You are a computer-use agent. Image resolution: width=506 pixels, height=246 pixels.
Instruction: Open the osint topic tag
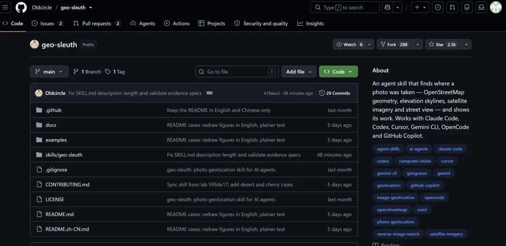tap(422, 209)
